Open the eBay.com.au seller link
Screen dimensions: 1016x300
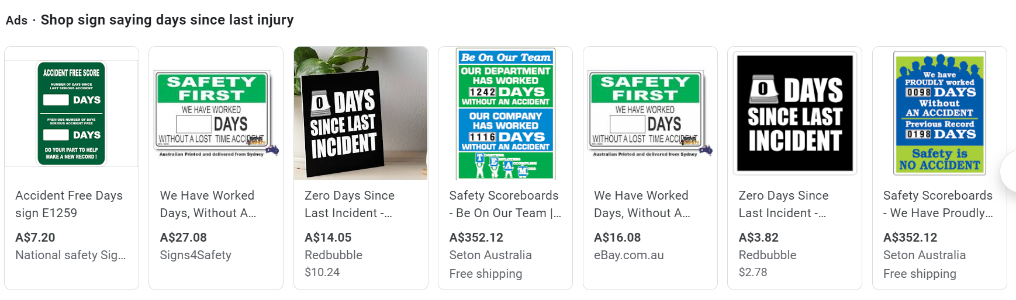point(628,255)
